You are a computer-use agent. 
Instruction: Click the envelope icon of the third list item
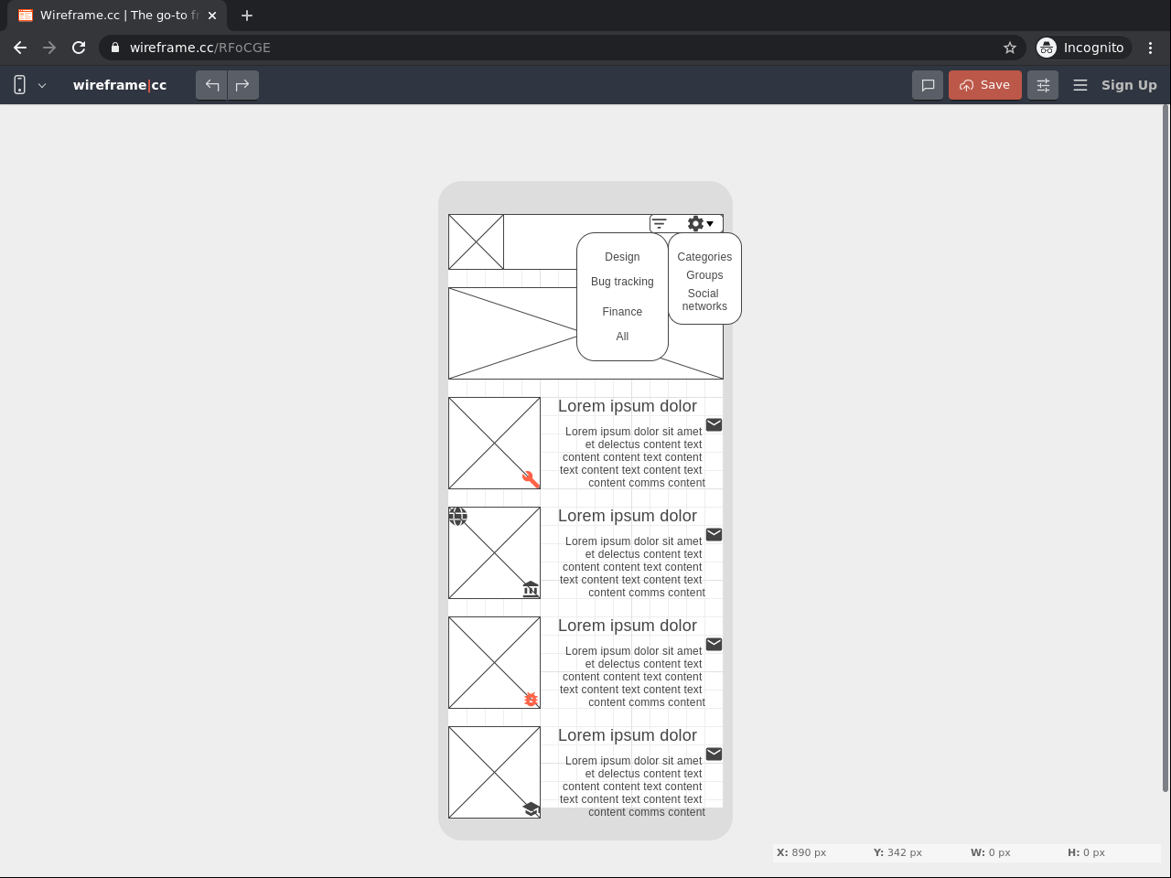(714, 644)
